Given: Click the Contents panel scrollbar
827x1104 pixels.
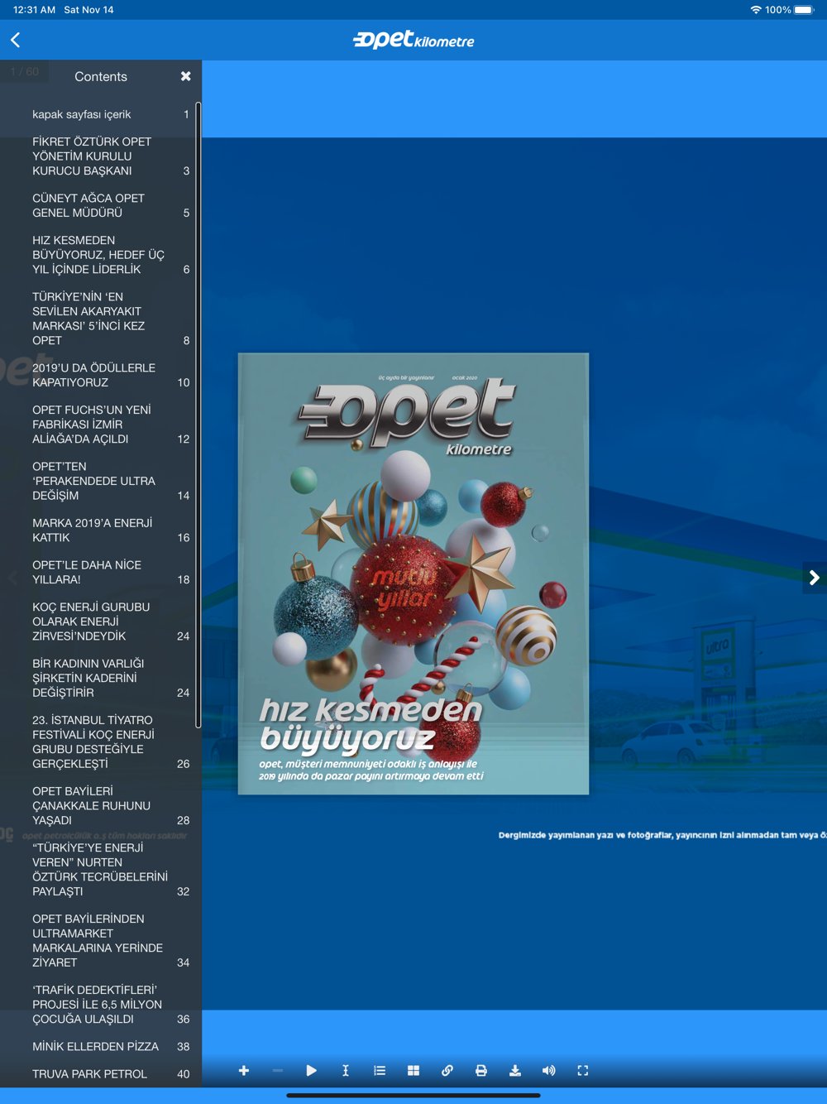Looking at the screenshot, I should (198, 415).
